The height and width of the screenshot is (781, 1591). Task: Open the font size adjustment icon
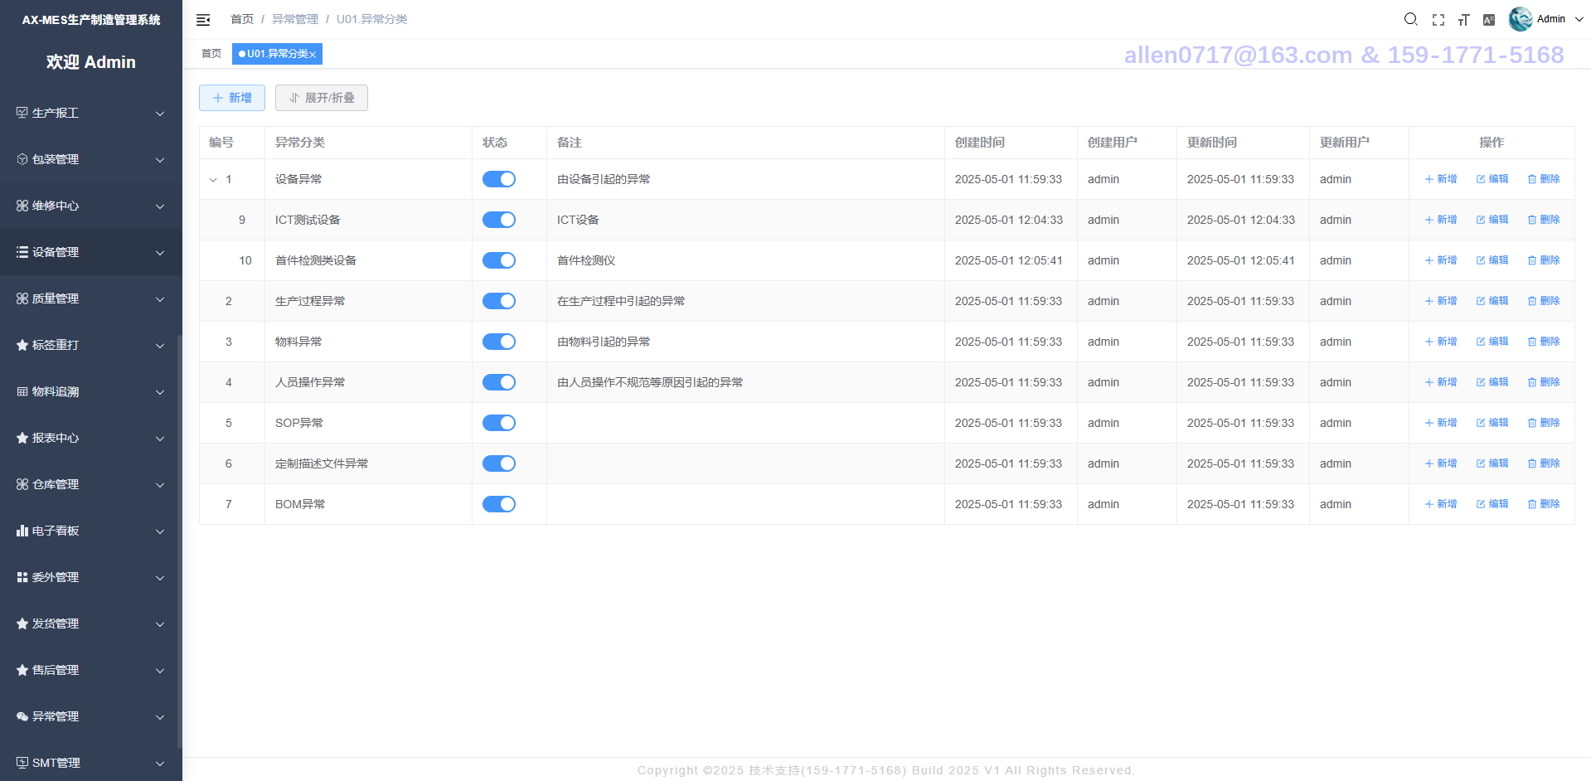point(1464,20)
